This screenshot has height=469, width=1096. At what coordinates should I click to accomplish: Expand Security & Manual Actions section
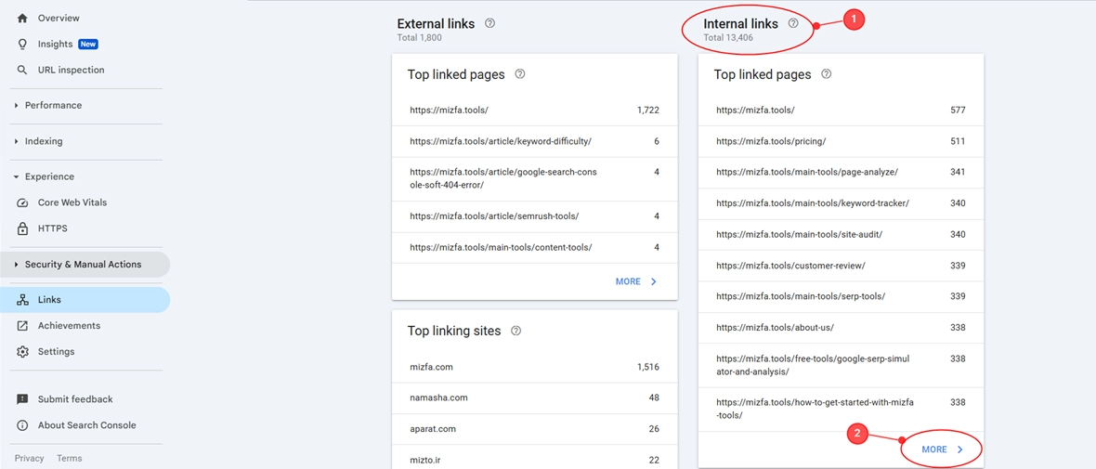[x=83, y=265]
